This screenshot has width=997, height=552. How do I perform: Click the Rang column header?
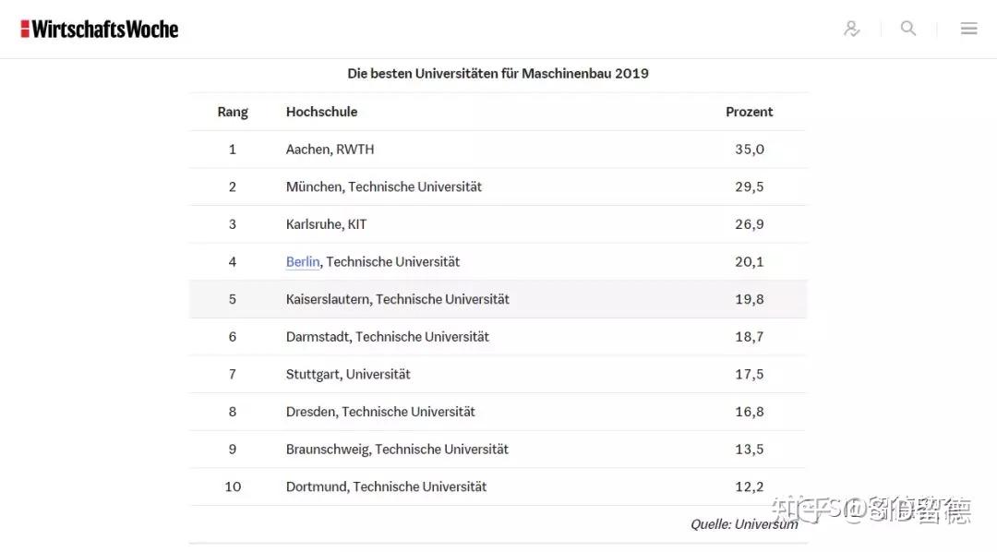(233, 112)
